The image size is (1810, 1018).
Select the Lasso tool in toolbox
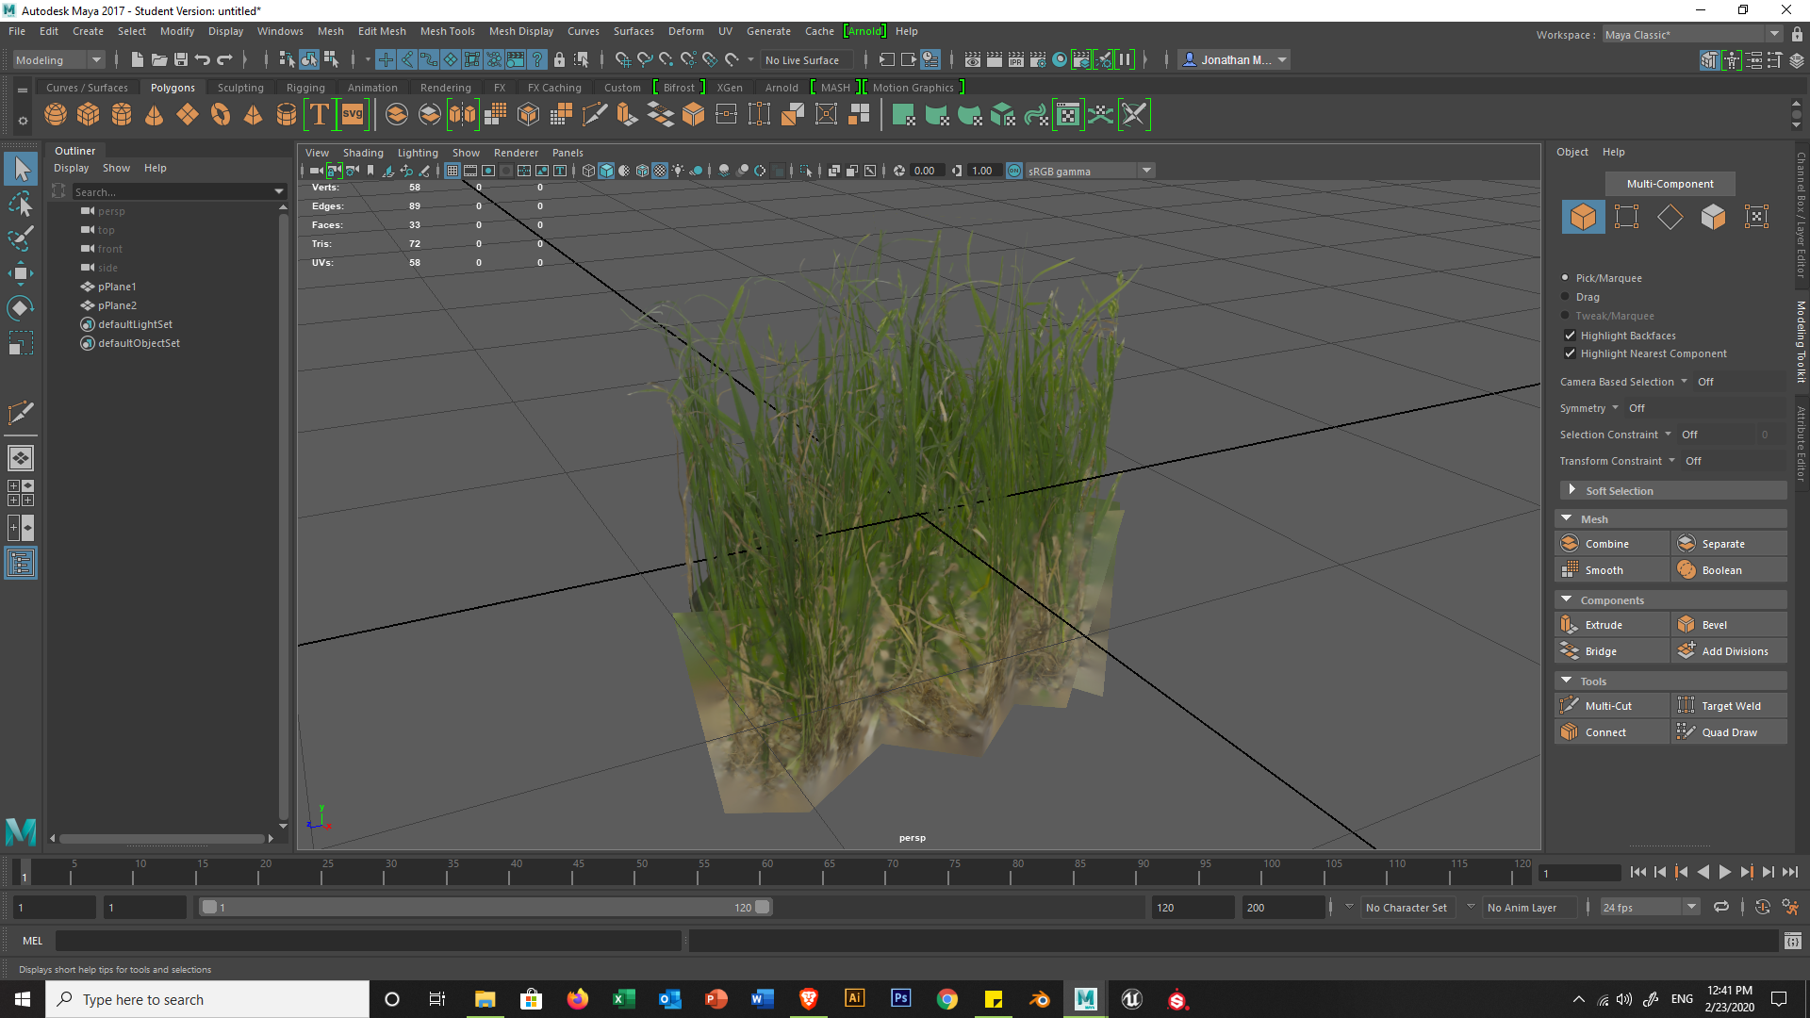pos(21,205)
